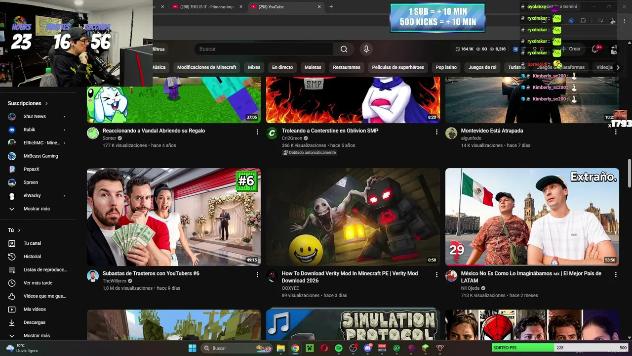
Task: Select the Maletas chip
Action: (313, 67)
